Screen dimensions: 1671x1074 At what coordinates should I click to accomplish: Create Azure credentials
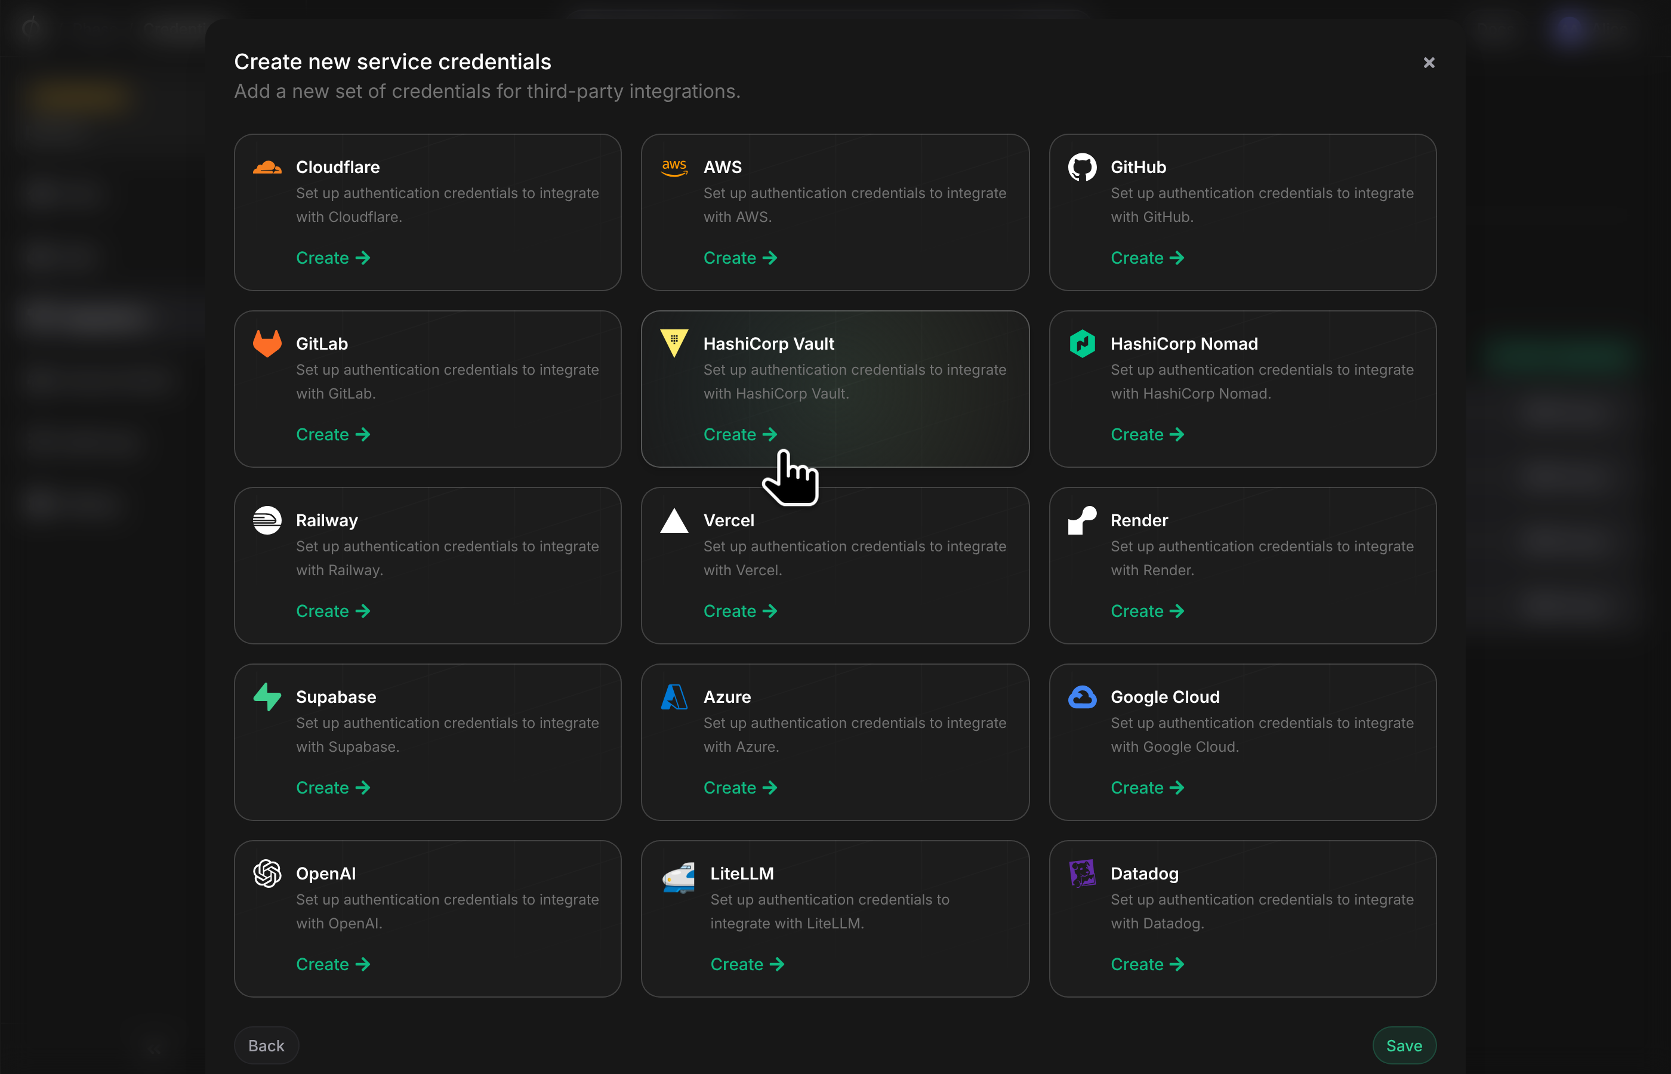[740, 788]
